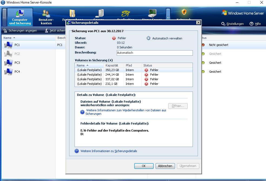The image size is (266, 181).
Task: Open link about Wiederherstellen von Dateien
Action: (x=126, y=112)
